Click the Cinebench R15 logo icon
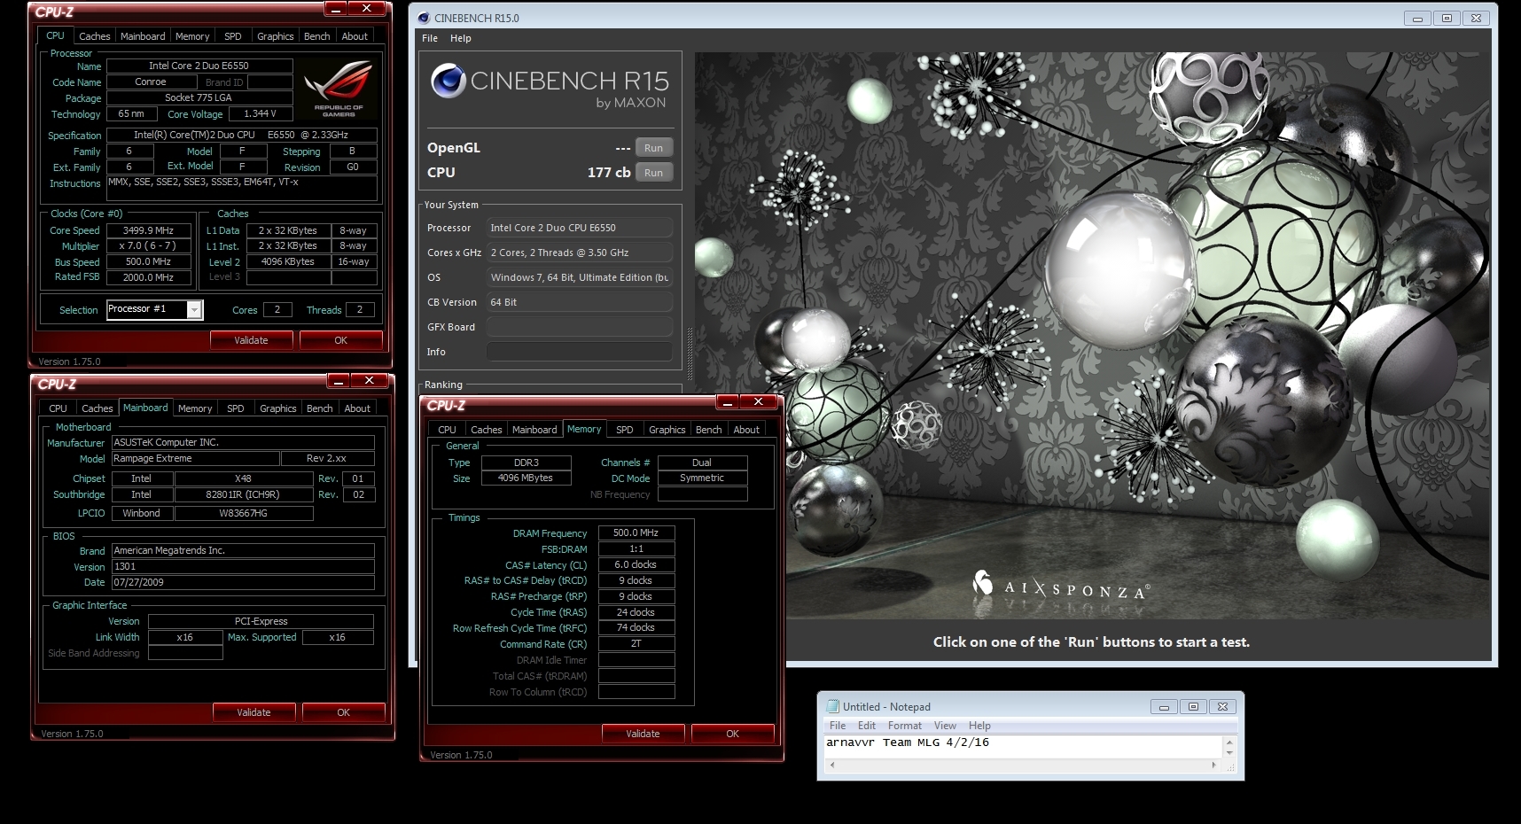Viewport: 1521px width, 824px height. [x=448, y=81]
